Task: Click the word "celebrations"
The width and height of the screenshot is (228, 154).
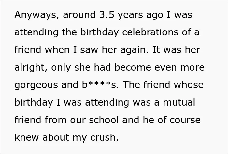Action: (150, 32)
